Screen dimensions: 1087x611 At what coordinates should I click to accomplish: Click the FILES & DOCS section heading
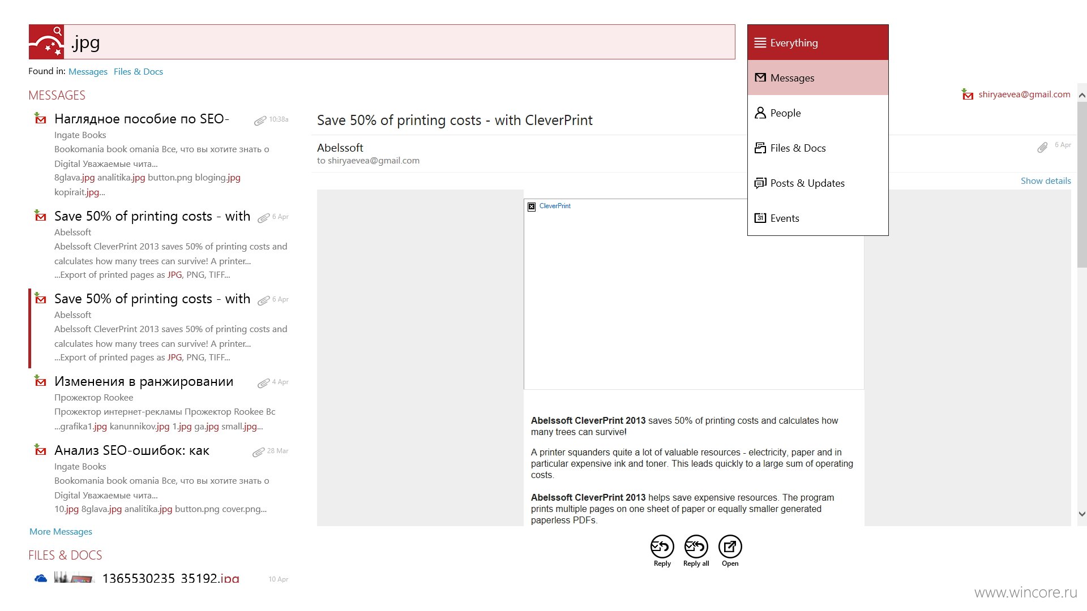click(65, 555)
